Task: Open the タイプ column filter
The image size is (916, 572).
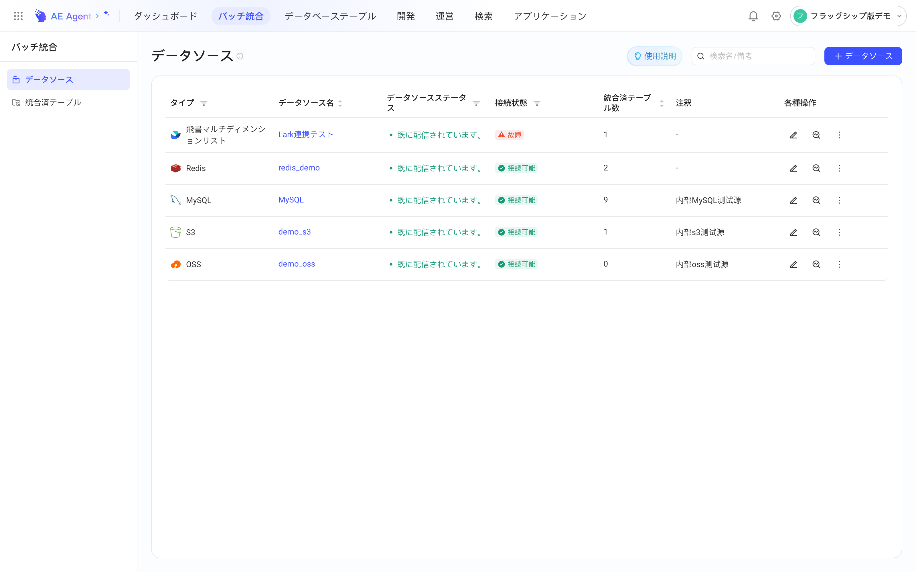Action: pyautogui.click(x=204, y=103)
